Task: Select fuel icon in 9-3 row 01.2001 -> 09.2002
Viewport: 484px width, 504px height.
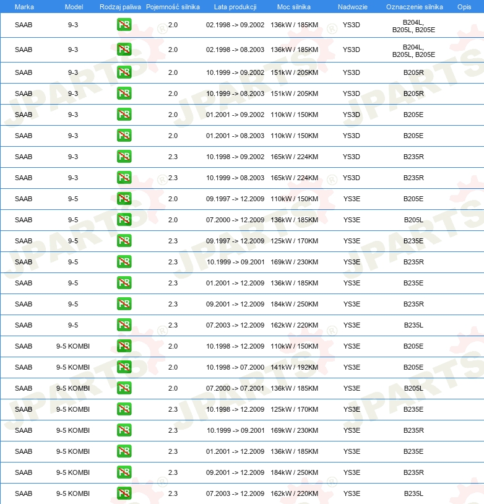Action: pos(124,115)
